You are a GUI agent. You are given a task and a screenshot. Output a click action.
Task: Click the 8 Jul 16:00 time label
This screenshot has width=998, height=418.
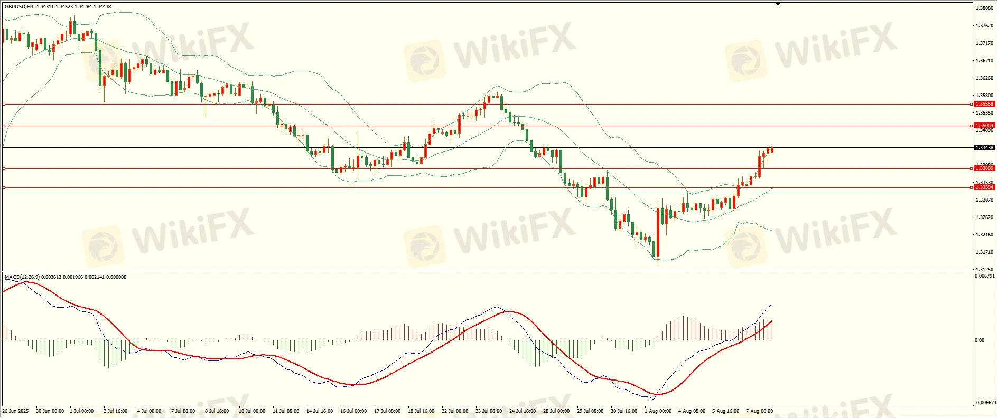pyautogui.click(x=217, y=411)
